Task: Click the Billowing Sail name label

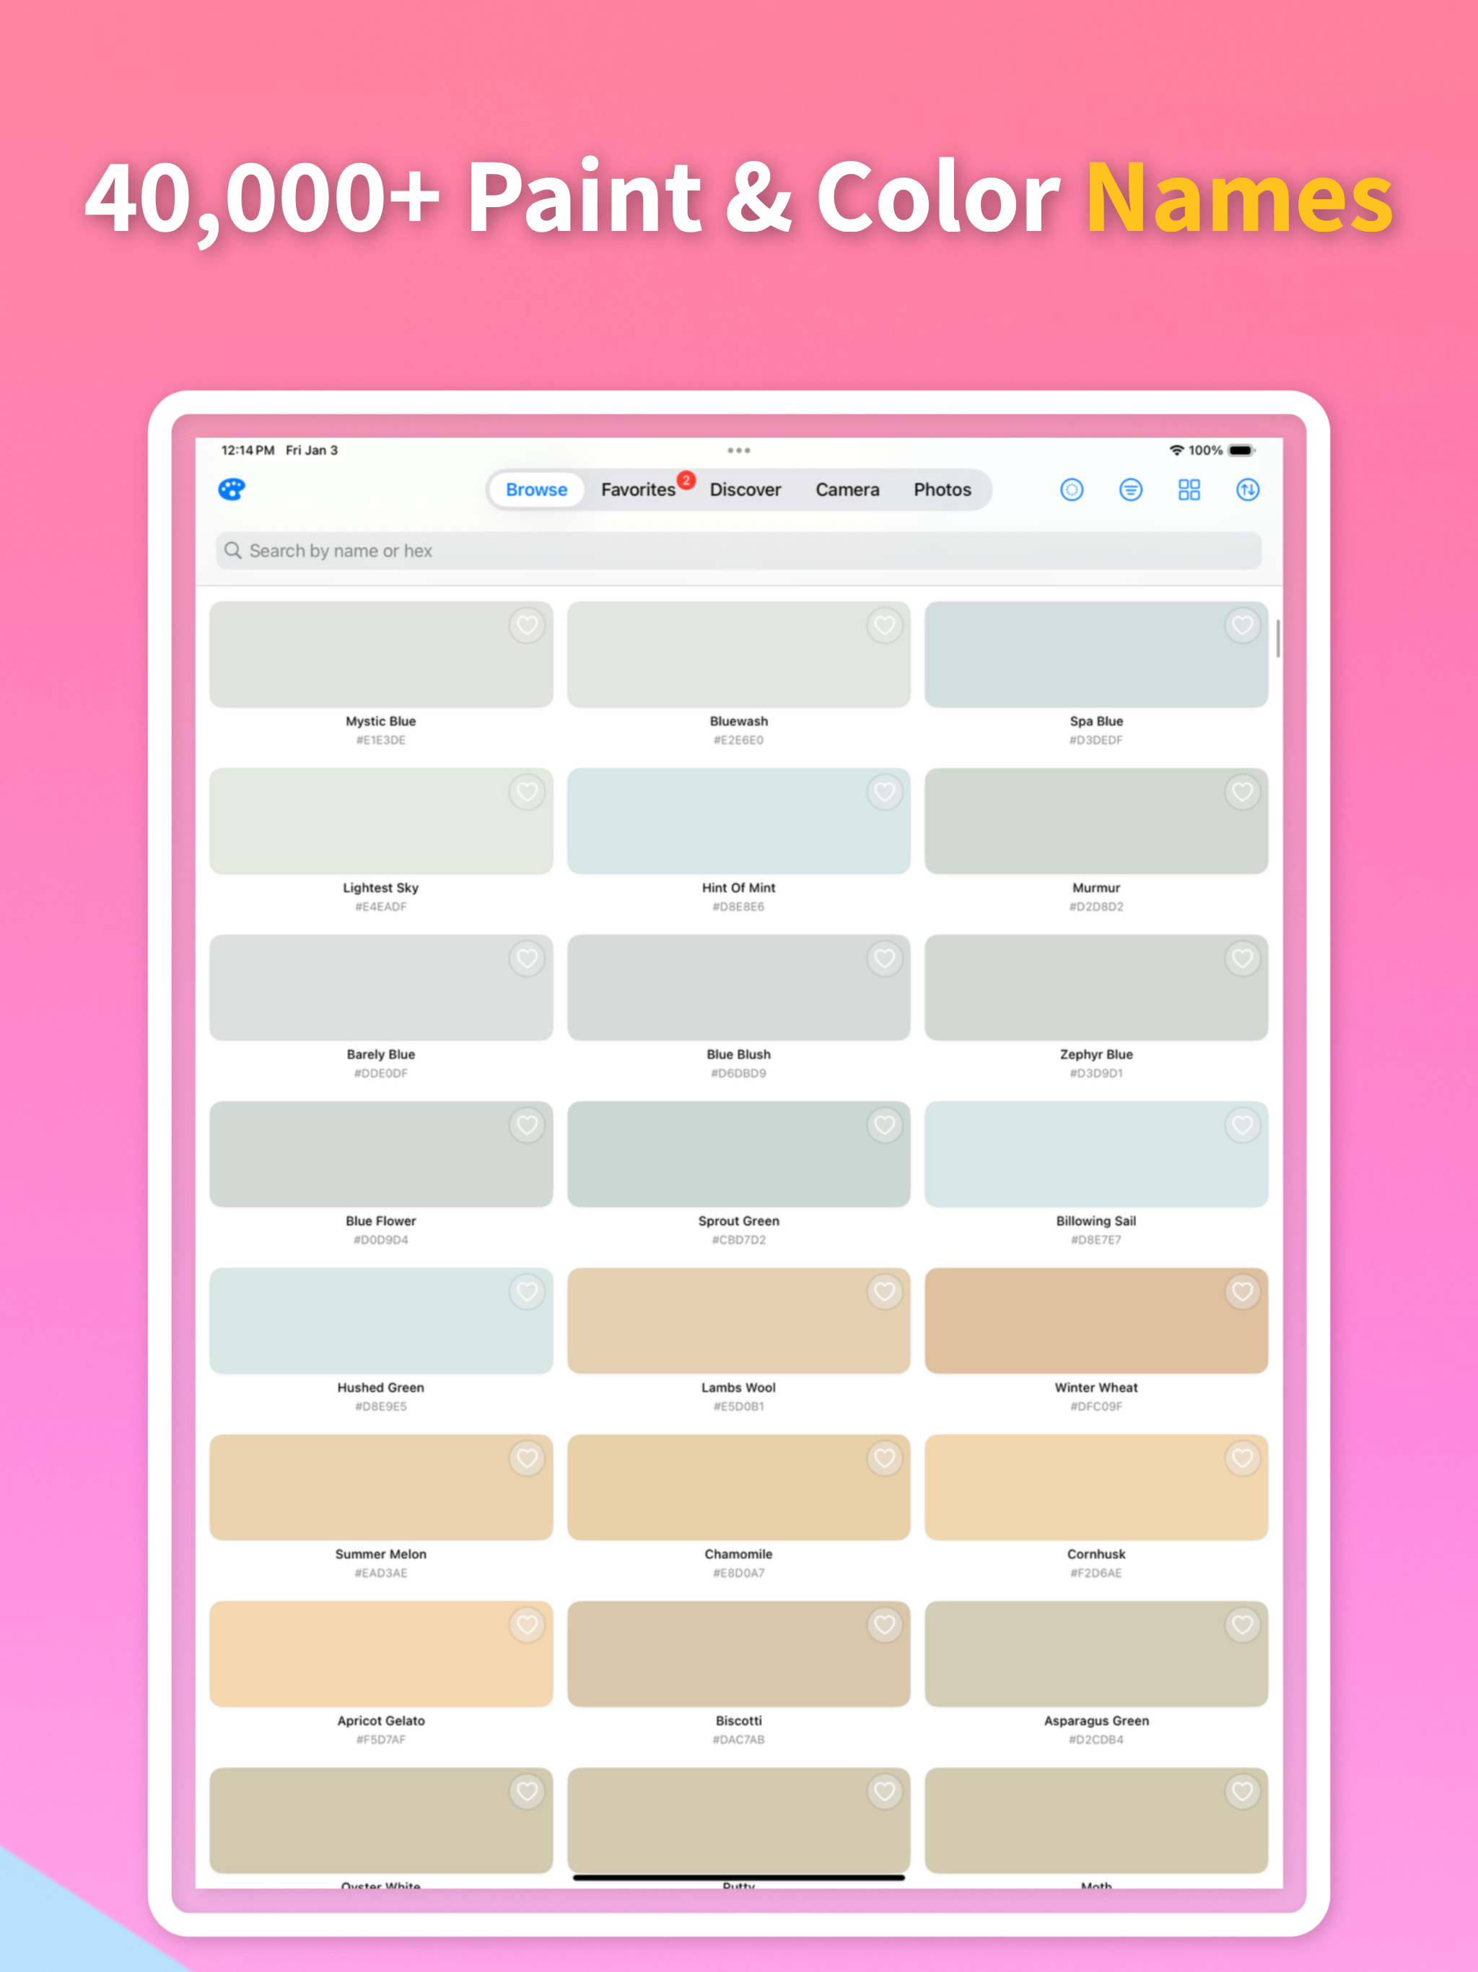Action: (1096, 1221)
